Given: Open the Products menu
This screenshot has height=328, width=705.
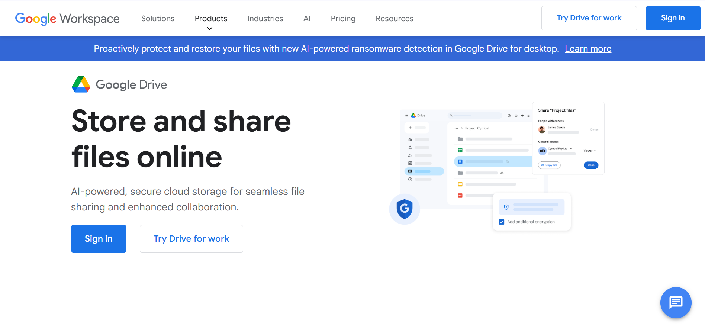Looking at the screenshot, I should click(x=211, y=19).
